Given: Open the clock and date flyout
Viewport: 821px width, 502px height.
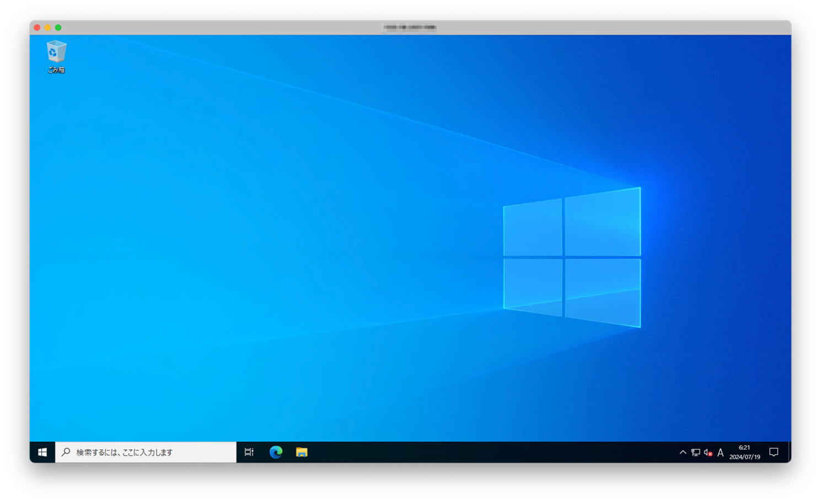Looking at the screenshot, I should point(744,452).
